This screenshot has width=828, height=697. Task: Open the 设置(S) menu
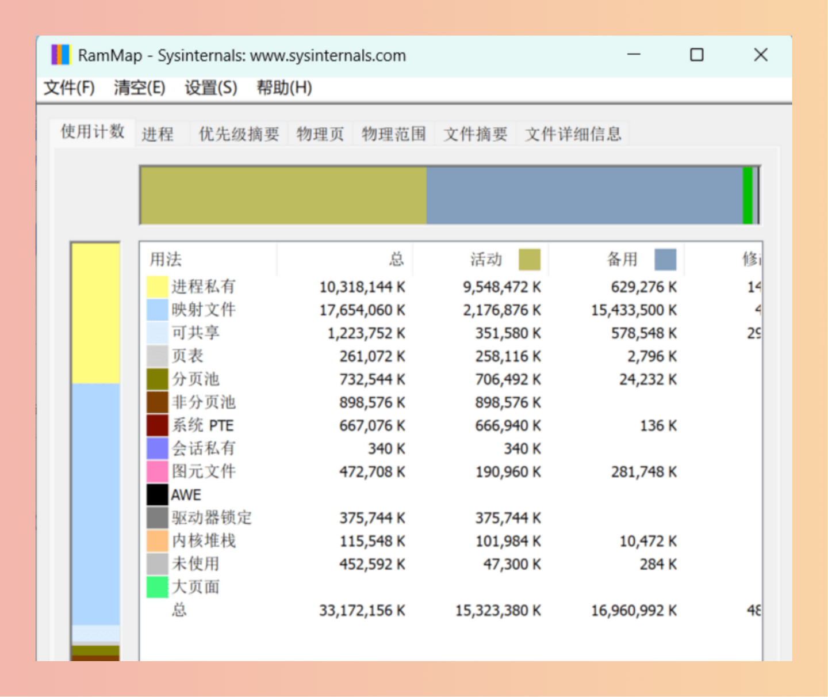[x=210, y=87]
